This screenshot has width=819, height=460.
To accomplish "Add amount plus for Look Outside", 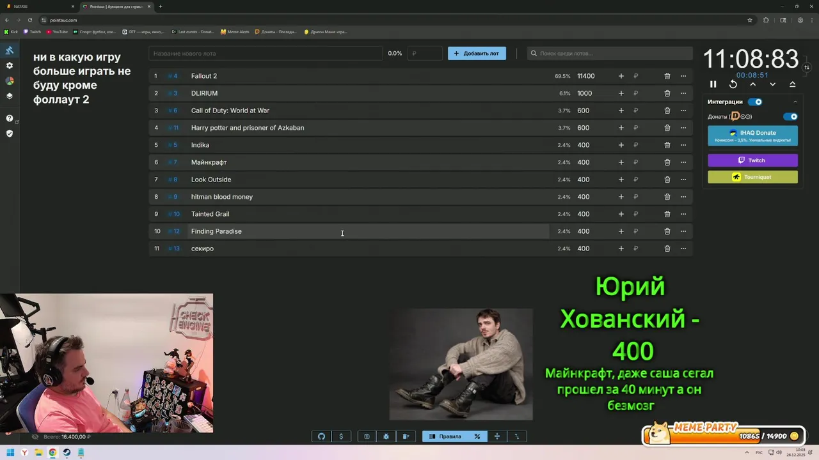I will point(621,180).
